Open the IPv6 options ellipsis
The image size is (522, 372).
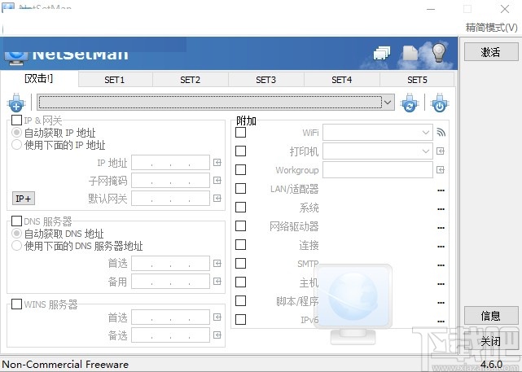coord(441,322)
